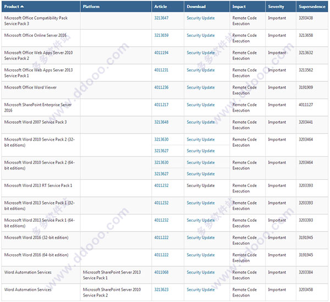Image resolution: width=330 pixels, height=302 pixels.
Task: Select Security Update text in Word 2013 RT row
Action: point(201,185)
